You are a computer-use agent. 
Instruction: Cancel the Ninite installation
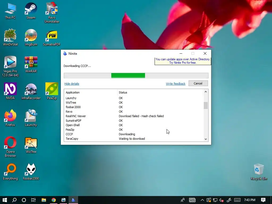(198, 83)
